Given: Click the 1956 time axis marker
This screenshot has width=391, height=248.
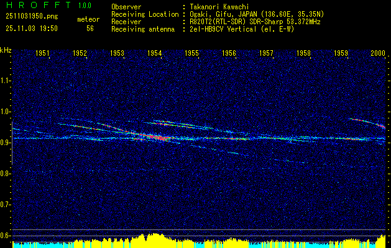Looking at the screenshot, I should (x=229, y=53).
